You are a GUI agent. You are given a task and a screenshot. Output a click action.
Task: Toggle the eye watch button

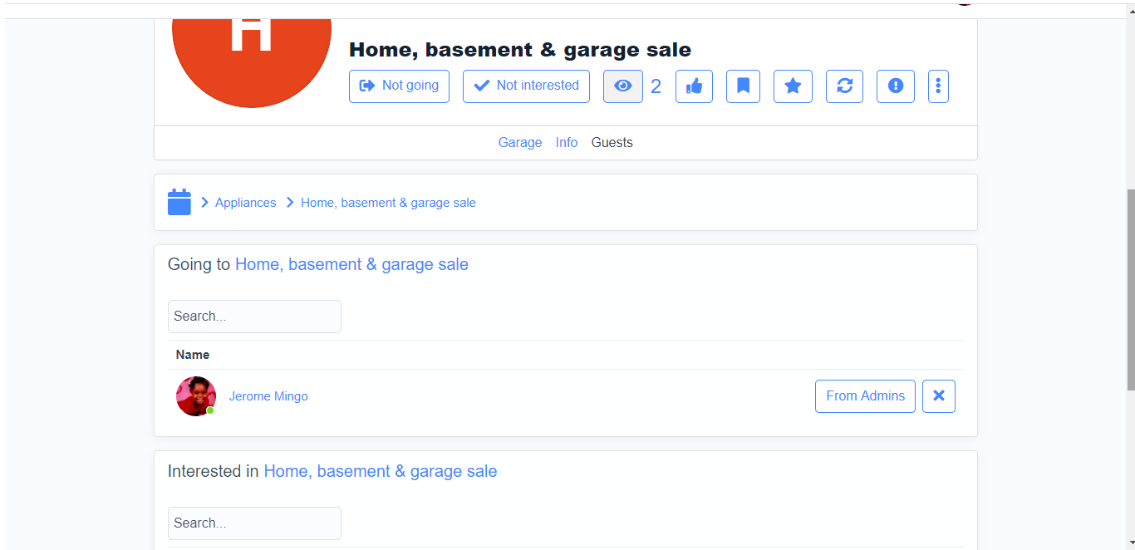pyautogui.click(x=622, y=86)
